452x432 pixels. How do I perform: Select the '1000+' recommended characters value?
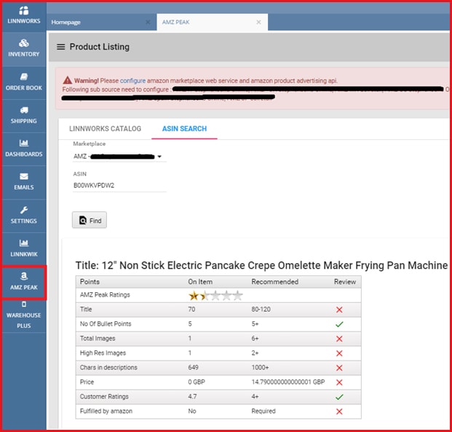(260, 367)
